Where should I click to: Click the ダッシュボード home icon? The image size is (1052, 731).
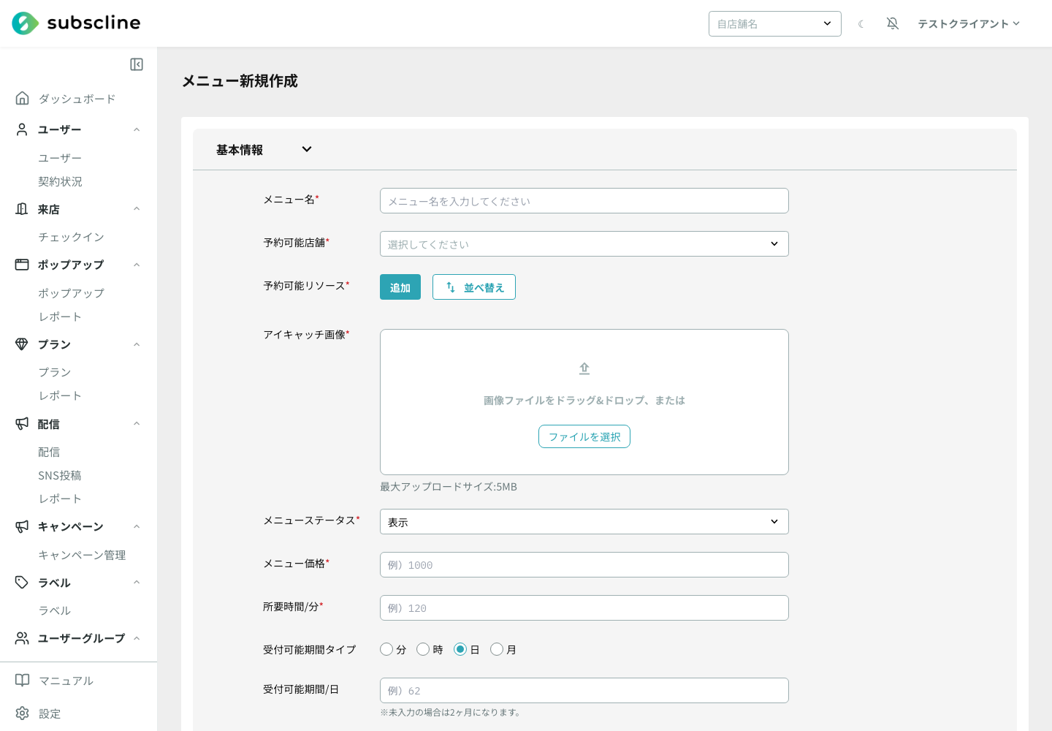pos(23,98)
